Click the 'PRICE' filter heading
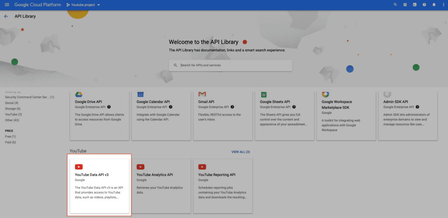This screenshot has width=448, height=218. (x=9, y=131)
